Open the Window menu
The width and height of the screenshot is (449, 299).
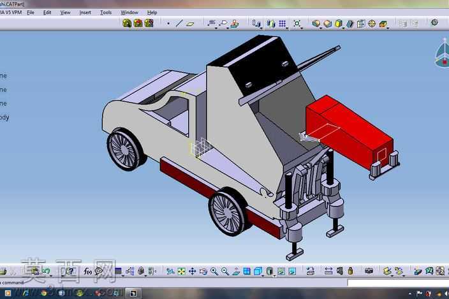(x=129, y=13)
